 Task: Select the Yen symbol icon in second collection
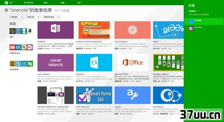click(x=24, y=47)
